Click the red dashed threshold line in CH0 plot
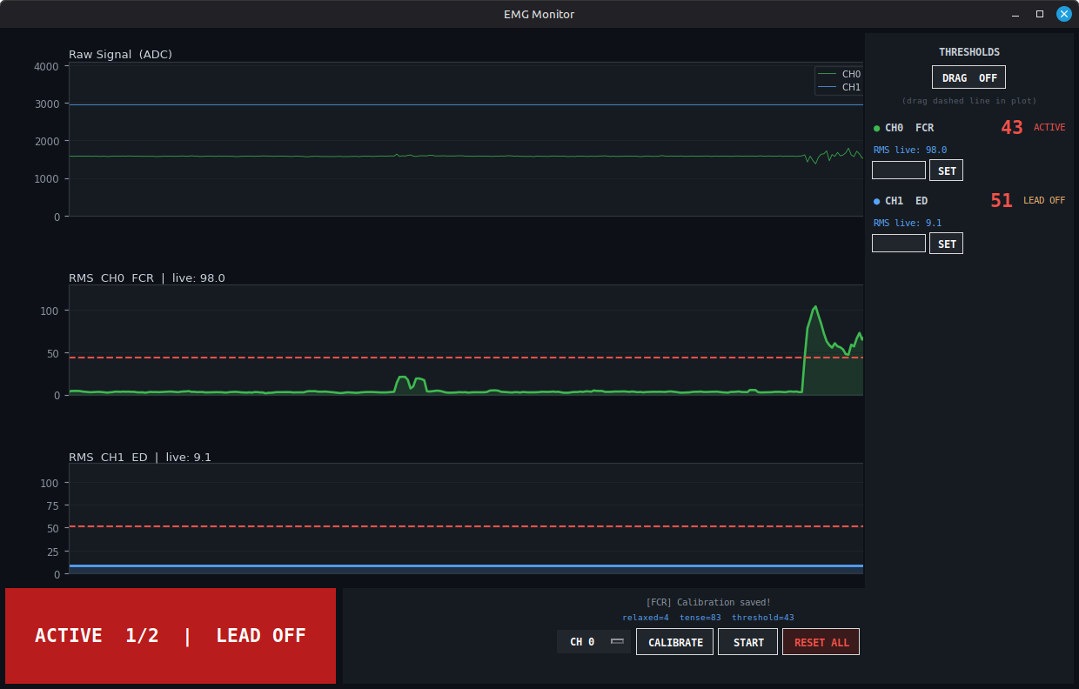 click(x=466, y=358)
